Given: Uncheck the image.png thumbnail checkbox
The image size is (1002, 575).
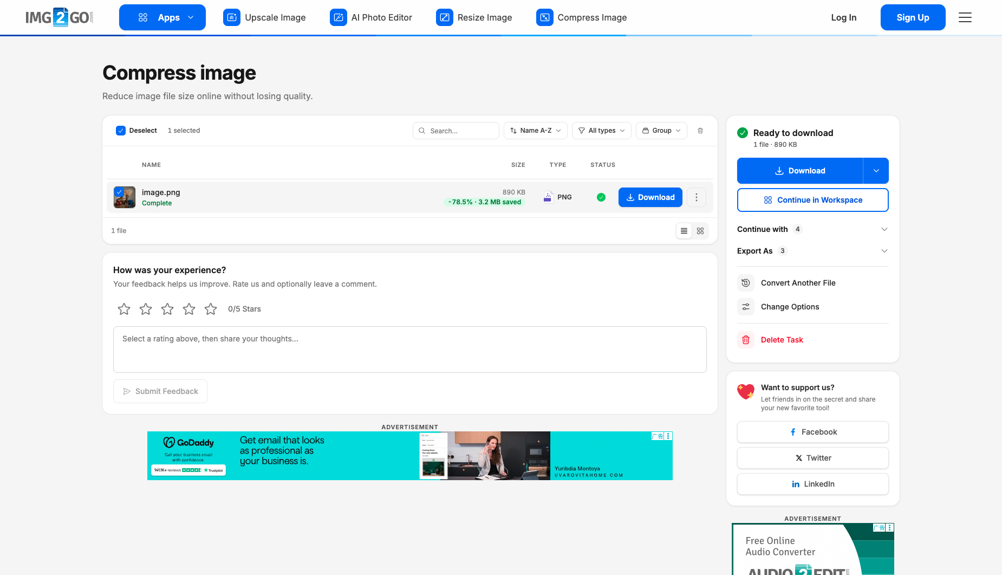Looking at the screenshot, I should [119, 192].
